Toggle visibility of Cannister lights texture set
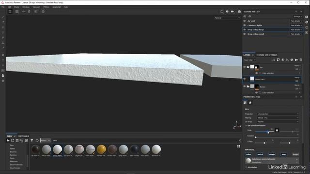Screen dimensions: 310x174 (245, 25)
